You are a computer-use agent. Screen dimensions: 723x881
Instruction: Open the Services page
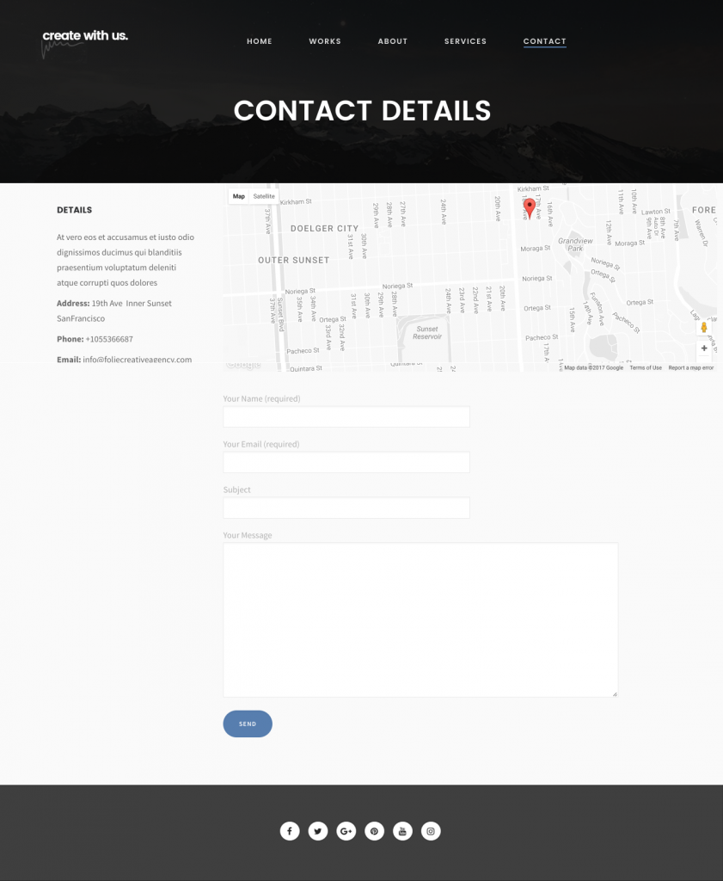[465, 41]
